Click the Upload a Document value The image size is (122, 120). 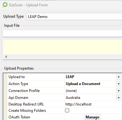[x=83, y=84]
